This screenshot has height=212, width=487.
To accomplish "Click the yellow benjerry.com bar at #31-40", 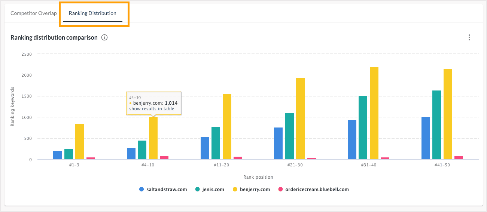I will click(x=374, y=113).
